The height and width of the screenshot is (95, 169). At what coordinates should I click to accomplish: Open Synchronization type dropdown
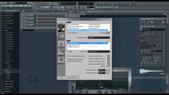[99, 37]
